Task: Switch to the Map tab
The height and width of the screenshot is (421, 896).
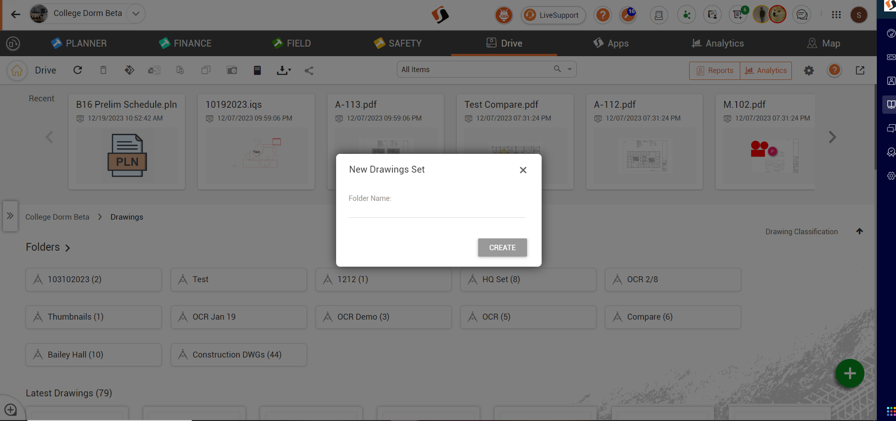Action: click(823, 43)
